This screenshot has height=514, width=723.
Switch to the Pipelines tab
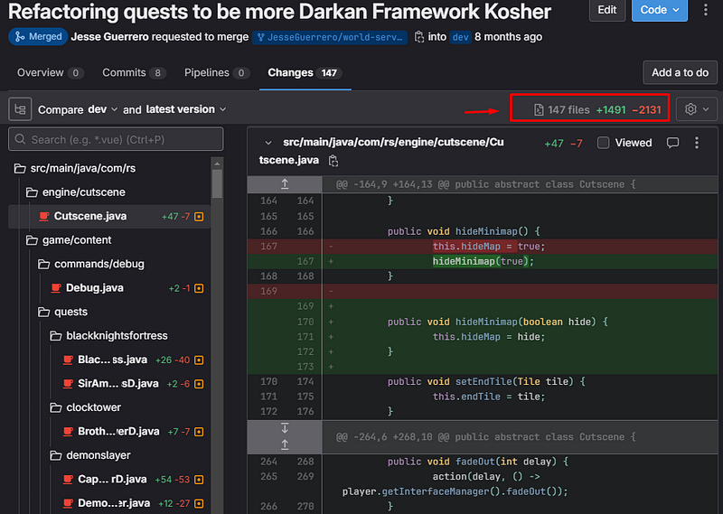(x=217, y=73)
